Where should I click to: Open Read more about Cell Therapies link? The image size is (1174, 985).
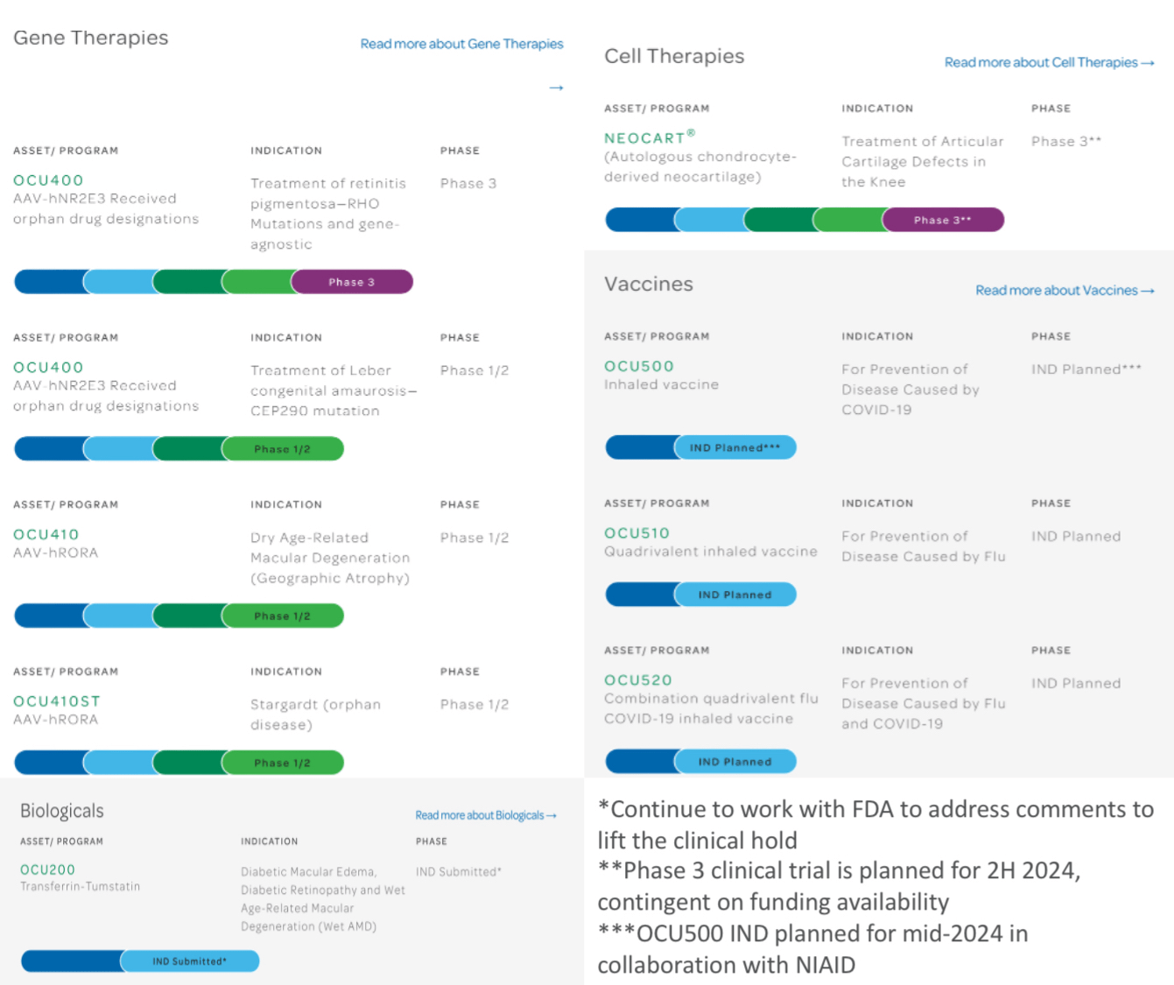click(1049, 62)
